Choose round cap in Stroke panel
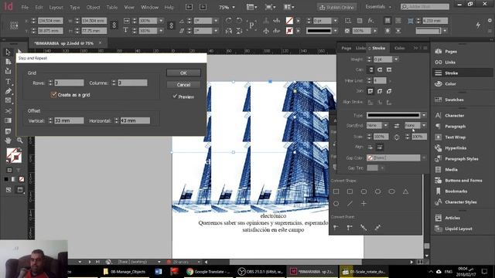 pyautogui.click(x=380, y=69)
